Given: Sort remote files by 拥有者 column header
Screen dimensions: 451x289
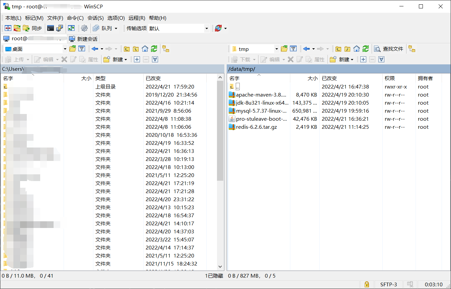Looking at the screenshot, I should click(x=429, y=78).
